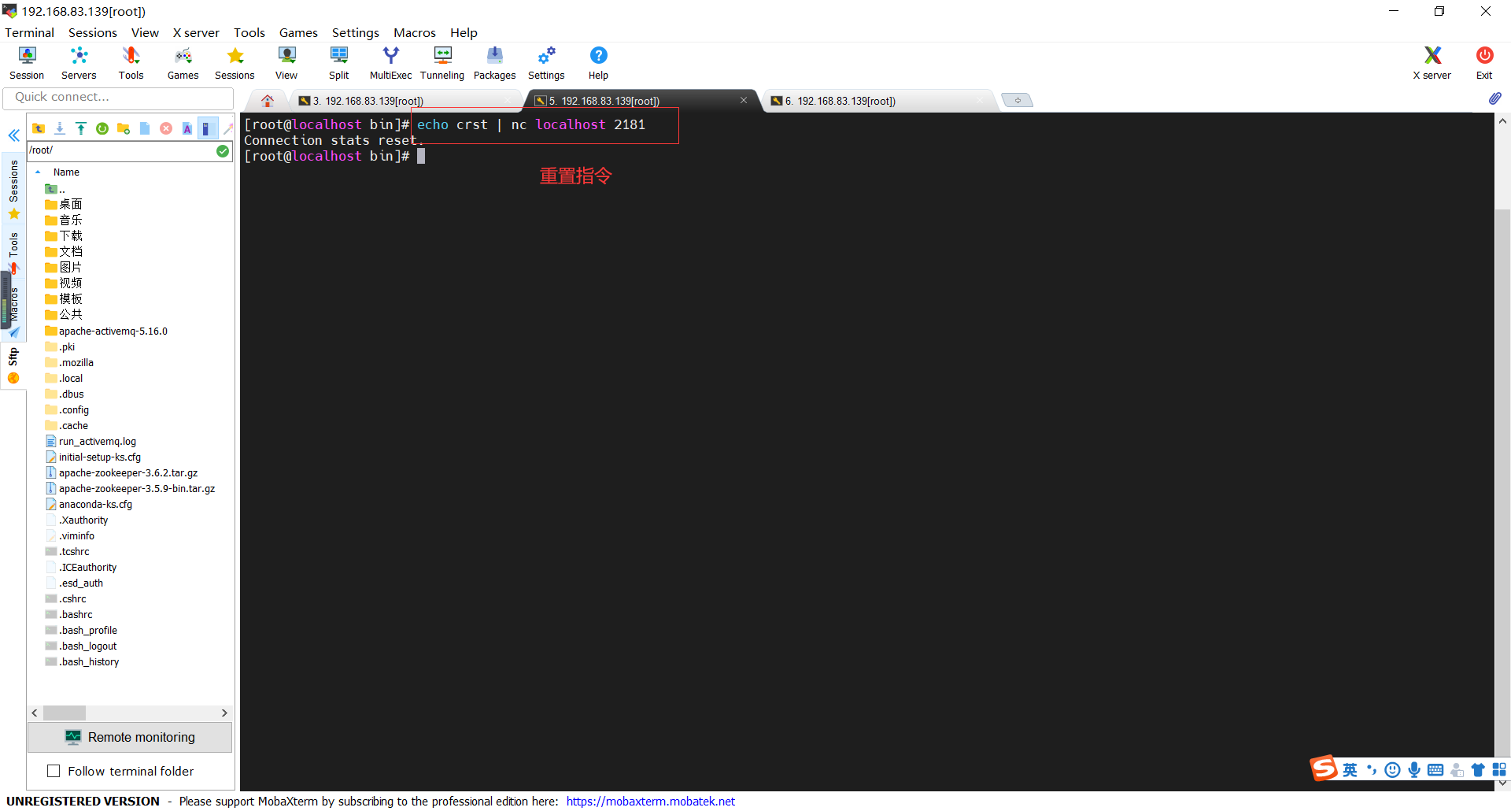Click the scroll up arrow of terminal
Image resolution: width=1511 pixels, height=811 pixels.
(x=1502, y=121)
